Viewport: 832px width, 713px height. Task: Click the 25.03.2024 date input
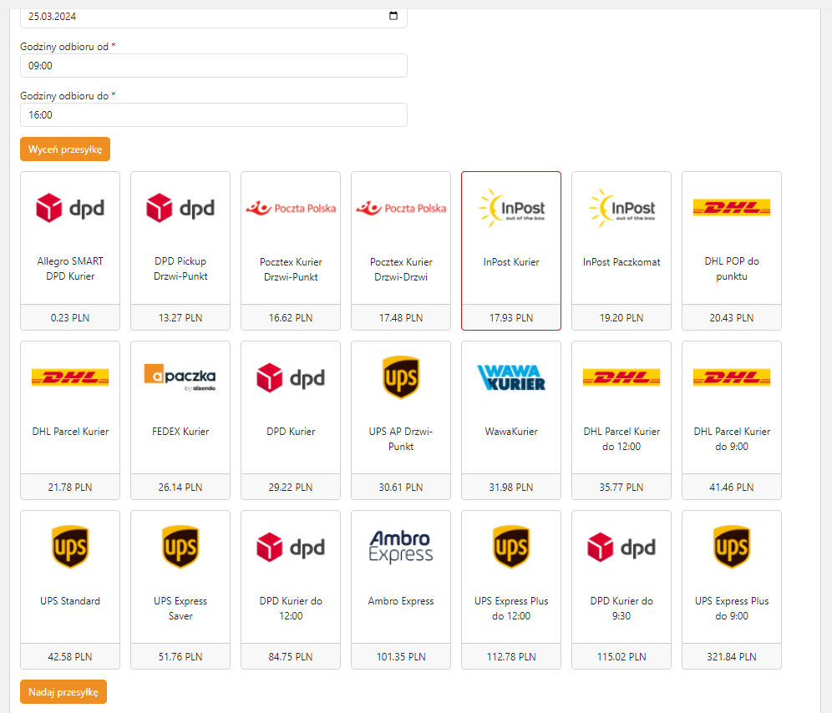click(200, 16)
